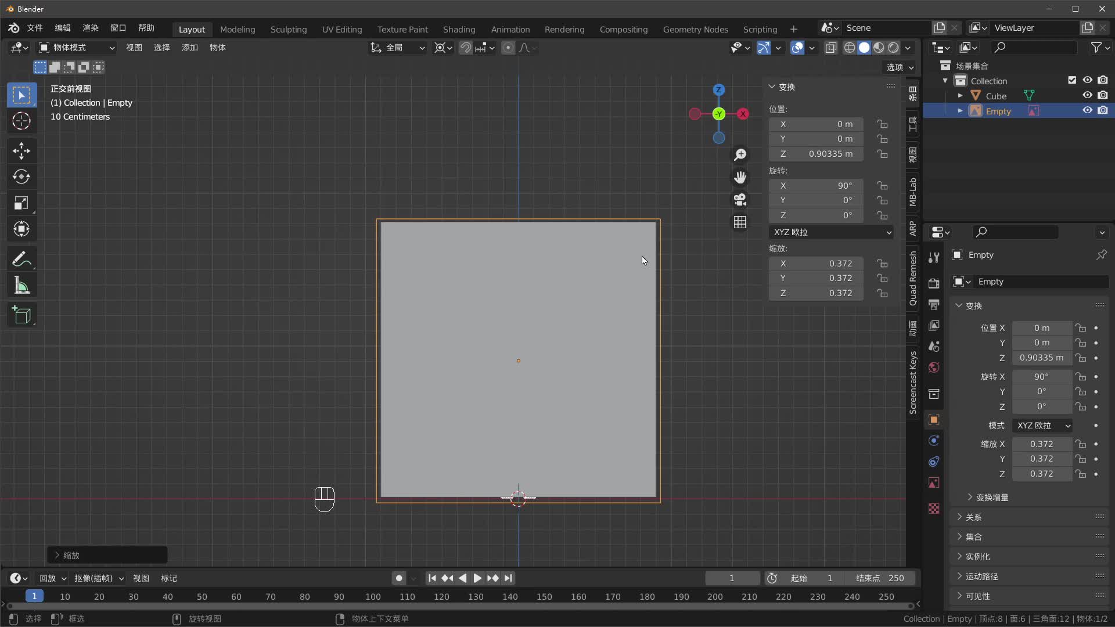This screenshot has width=1115, height=627.
Task: Open Playback popover in timeline
Action: click(52, 578)
